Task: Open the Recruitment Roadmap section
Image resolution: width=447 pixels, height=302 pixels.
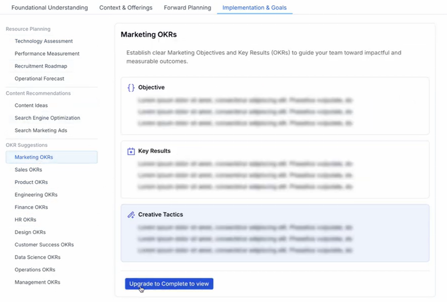Action: (41, 66)
